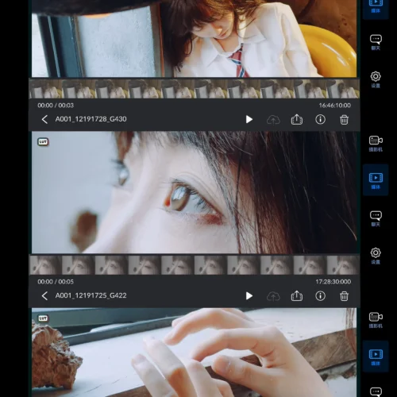This screenshot has width=397, height=397.
Task: Play clip A001_12191725_G422
Action: (249, 295)
